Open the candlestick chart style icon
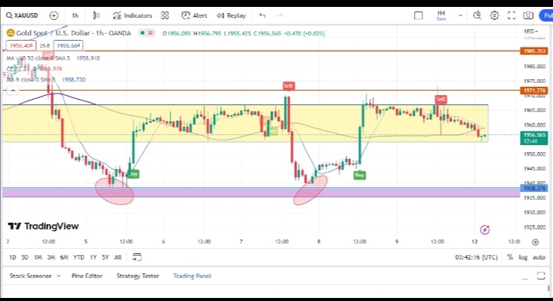This screenshot has width=553, height=301. click(95, 15)
